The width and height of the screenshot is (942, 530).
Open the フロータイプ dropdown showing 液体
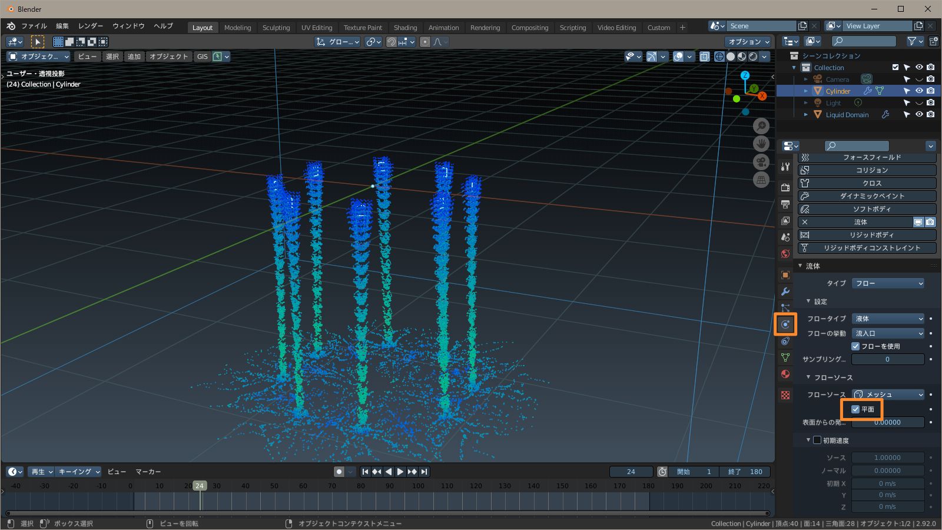[x=888, y=319]
